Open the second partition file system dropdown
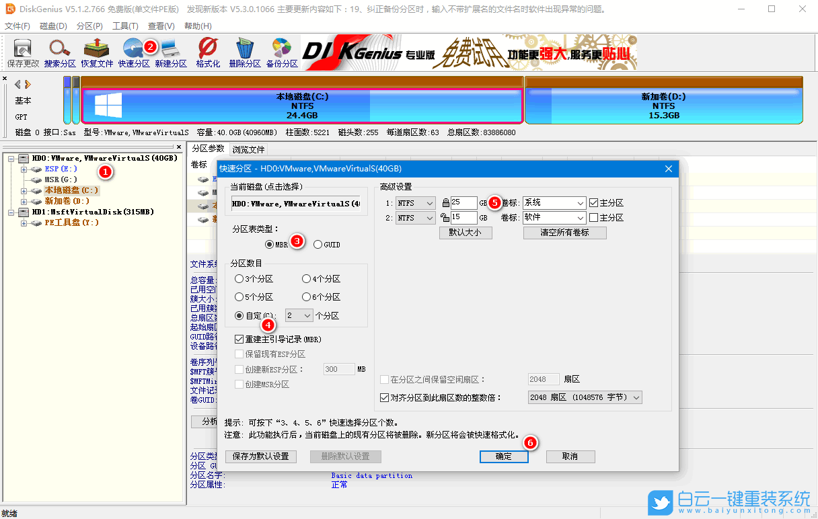Viewport: 818px width, 519px height. tap(415, 217)
